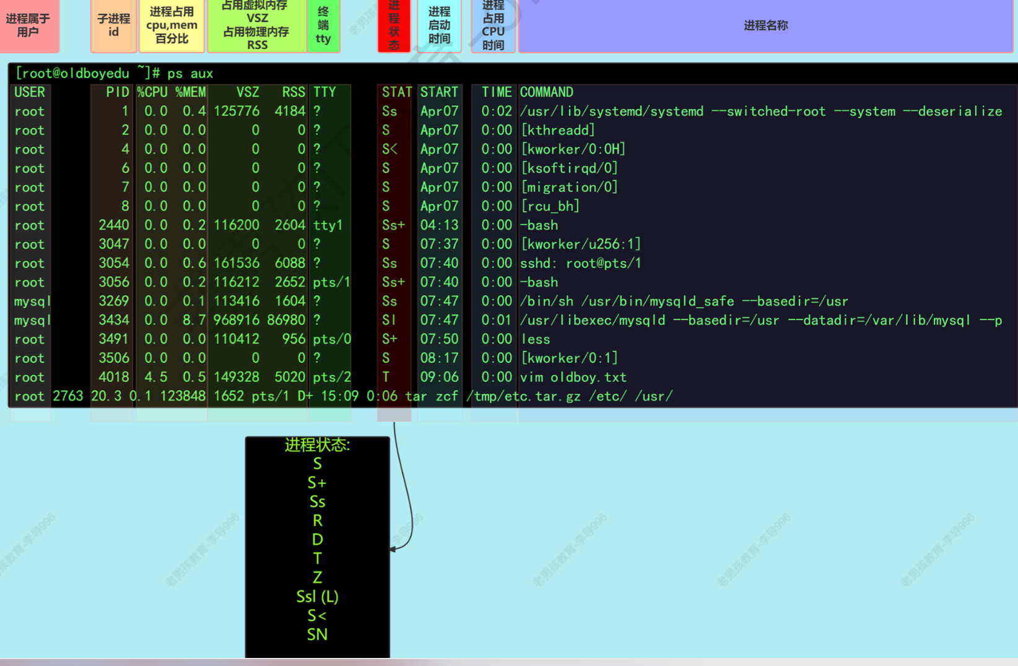Click the STAT column header
This screenshot has width=1018, height=666.
[x=396, y=92]
